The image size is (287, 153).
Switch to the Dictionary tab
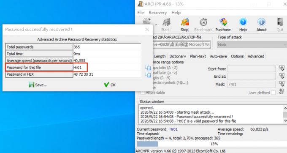[178, 56]
